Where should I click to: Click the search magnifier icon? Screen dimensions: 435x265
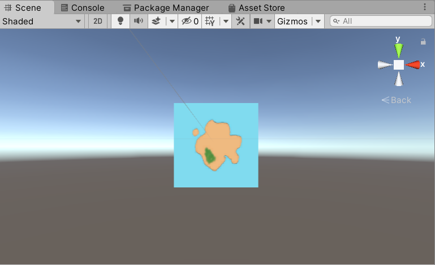click(336, 21)
